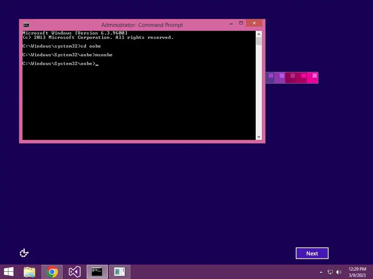This screenshot has height=279, width=373.
Task: Click the console scrollbar up arrow
Action: coord(259,34)
